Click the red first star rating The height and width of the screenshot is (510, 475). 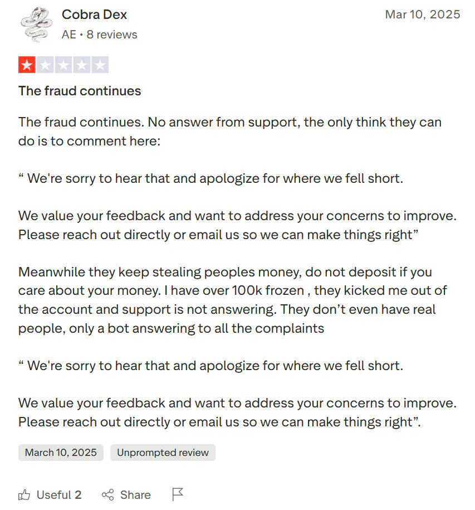[27, 65]
